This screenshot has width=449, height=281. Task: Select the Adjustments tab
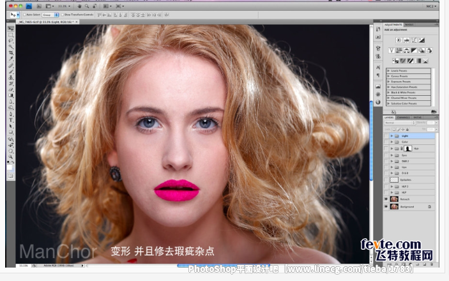[x=393, y=25]
